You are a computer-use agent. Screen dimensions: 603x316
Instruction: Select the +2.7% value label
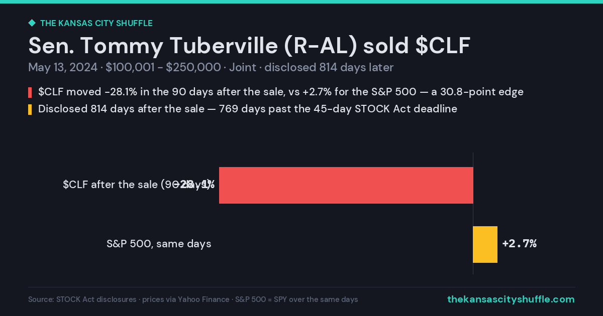(519, 244)
